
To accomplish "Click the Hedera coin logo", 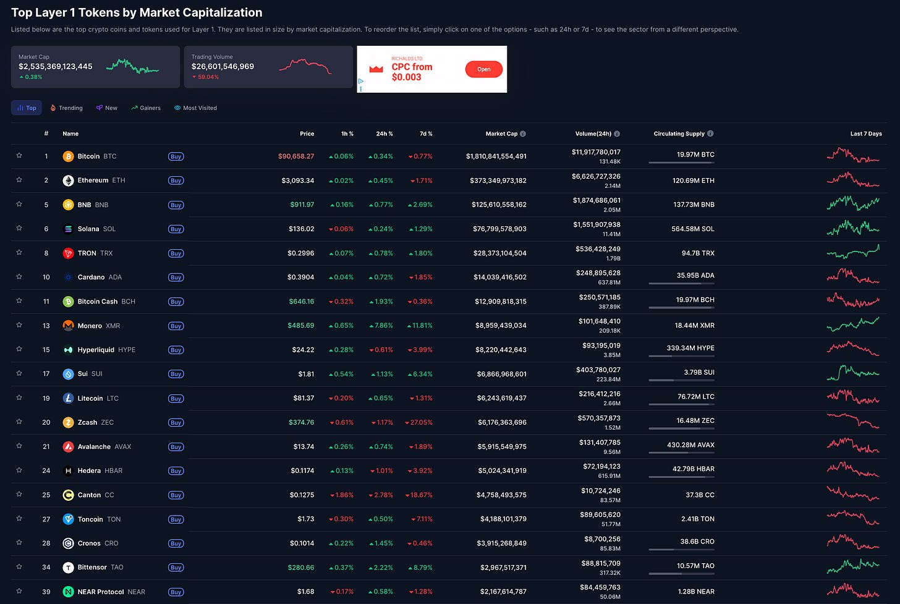I will coord(68,470).
